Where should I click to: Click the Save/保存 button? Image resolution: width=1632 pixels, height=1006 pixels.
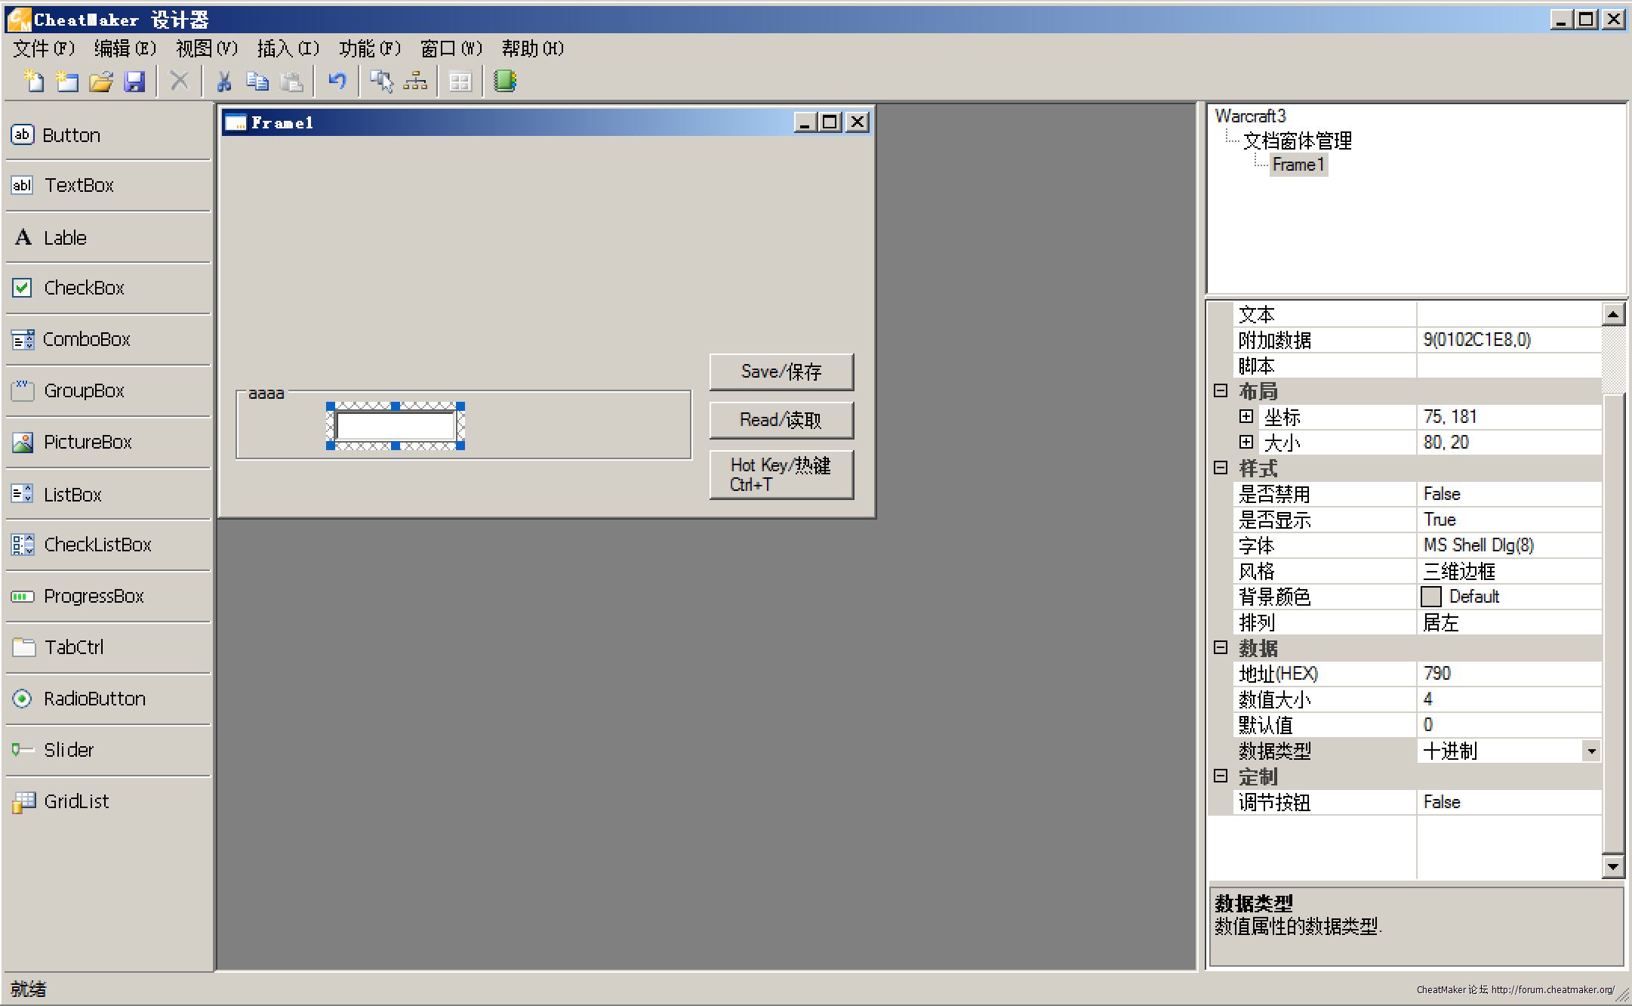pos(781,372)
